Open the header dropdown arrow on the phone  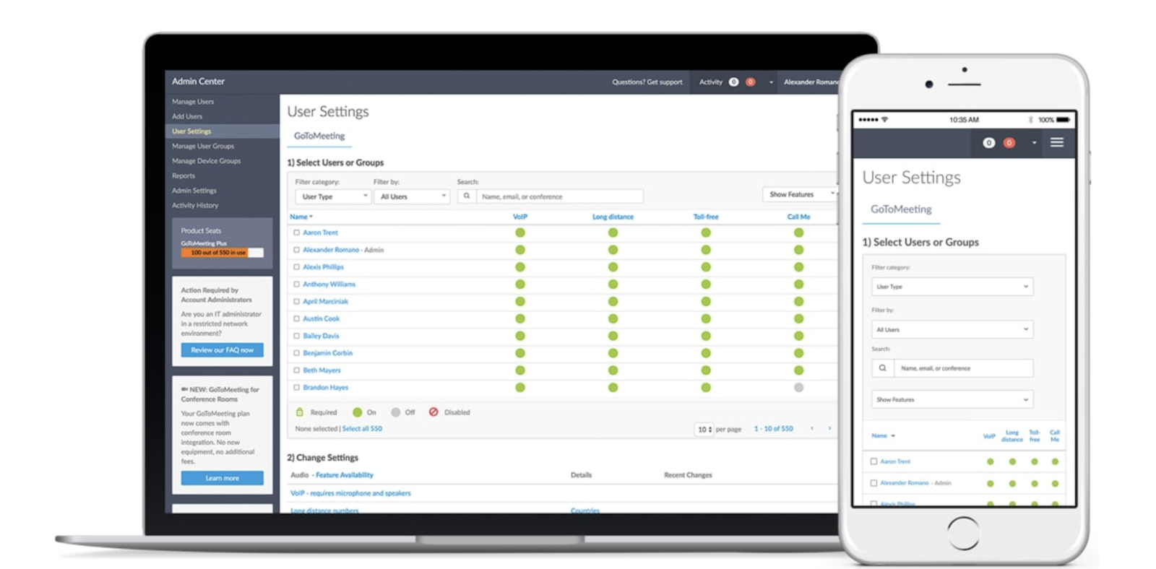[1034, 143]
